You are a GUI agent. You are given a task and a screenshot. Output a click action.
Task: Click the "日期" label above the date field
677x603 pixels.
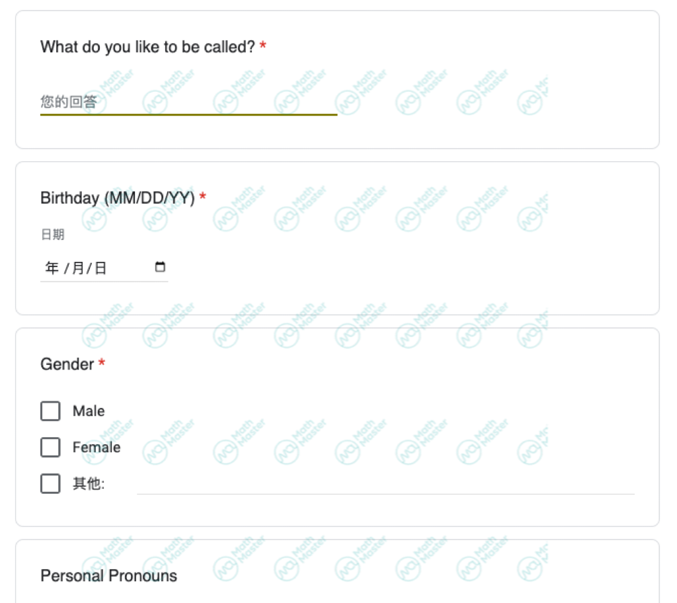(x=52, y=235)
